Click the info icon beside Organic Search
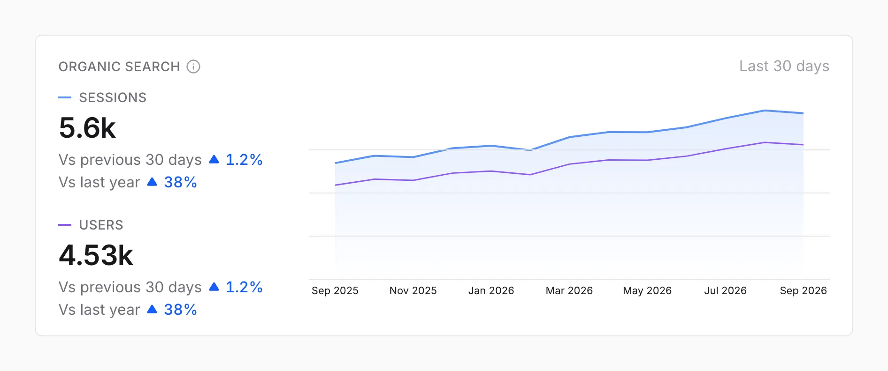 pos(193,67)
